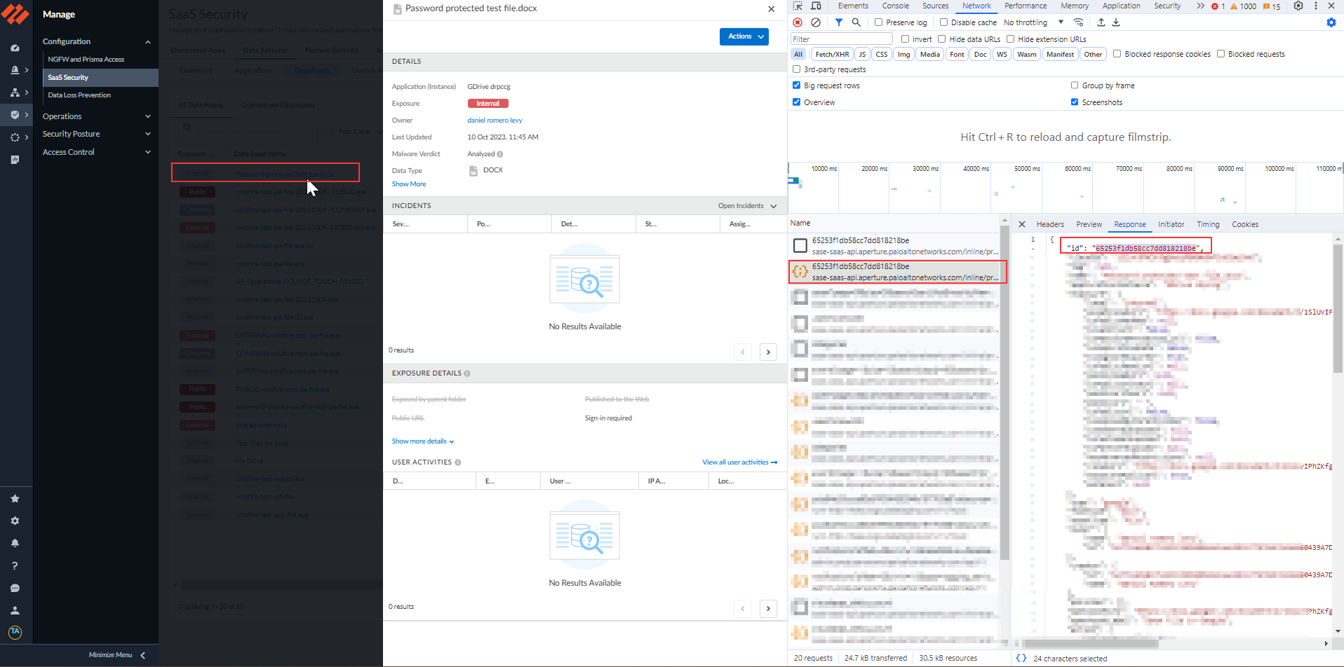This screenshot has height=667, width=1344.
Task: Toggle the device emulation toolbar
Action: (816, 6)
